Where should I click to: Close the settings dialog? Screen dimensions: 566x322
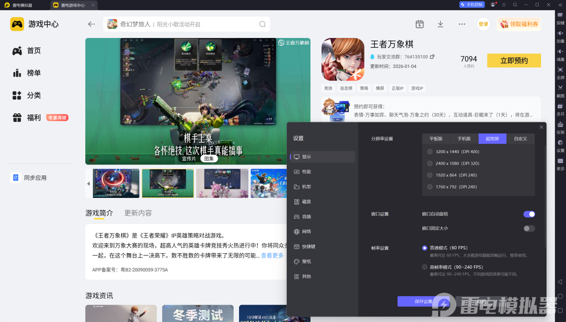tap(541, 127)
